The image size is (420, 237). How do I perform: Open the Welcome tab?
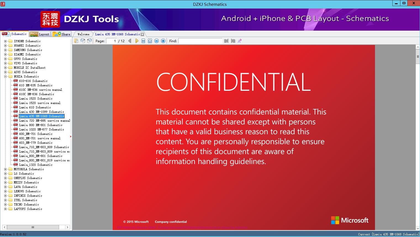(x=83, y=34)
